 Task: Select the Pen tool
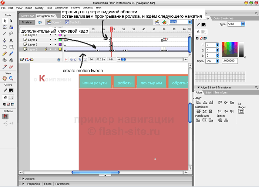(4, 40)
